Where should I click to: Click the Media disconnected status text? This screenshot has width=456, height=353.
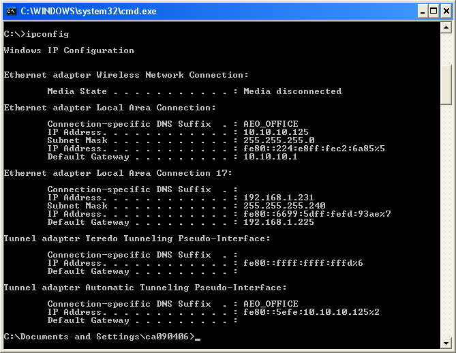pos(292,91)
